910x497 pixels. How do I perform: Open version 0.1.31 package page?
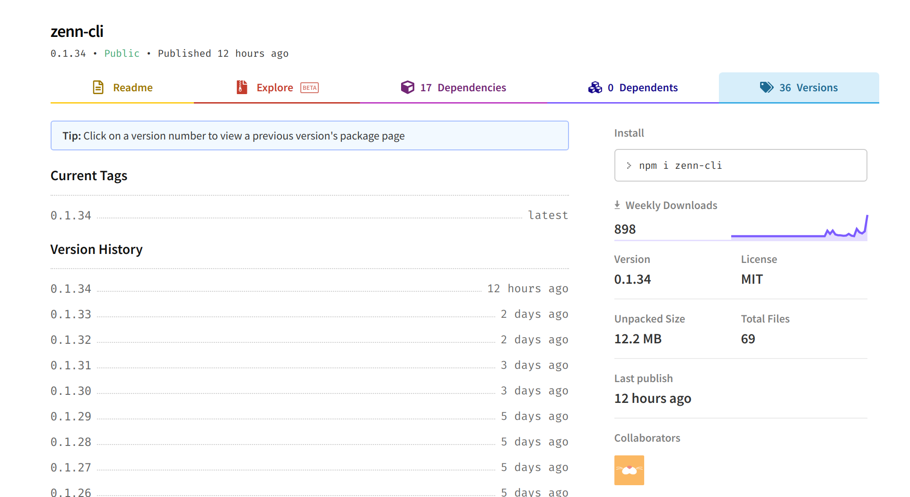pyautogui.click(x=71, y=366)
